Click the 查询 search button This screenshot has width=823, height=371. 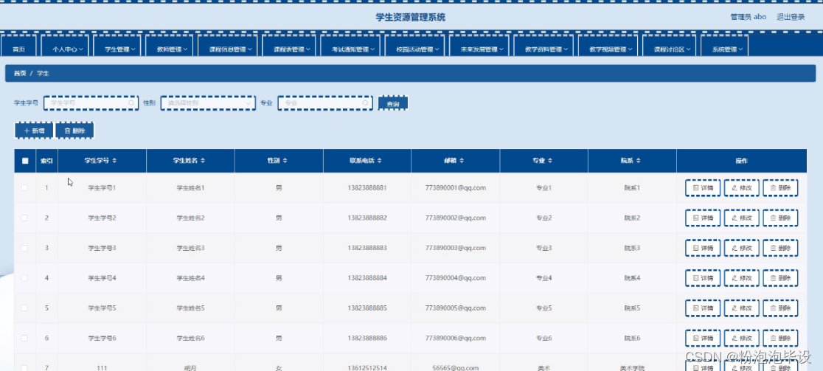392,103
